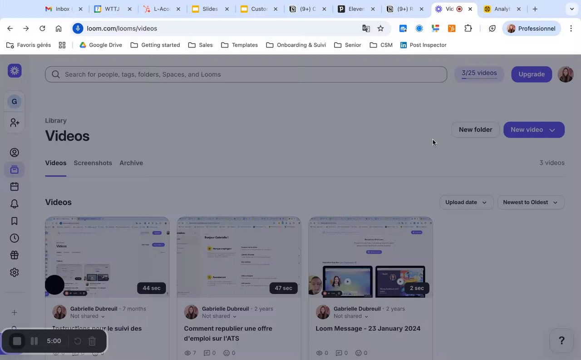Open title Loom Message - 23 January 2024
Screen dimensions: 581x360
click(x=368, y=329)
